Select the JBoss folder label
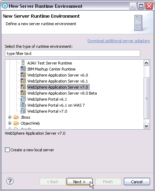The image size is (155, 191). coord(25,117)
